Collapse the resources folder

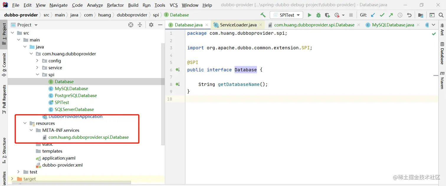point(25,123)
